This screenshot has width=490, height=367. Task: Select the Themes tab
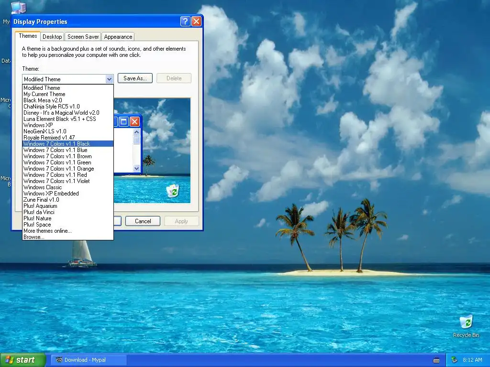tap(28, 36)
